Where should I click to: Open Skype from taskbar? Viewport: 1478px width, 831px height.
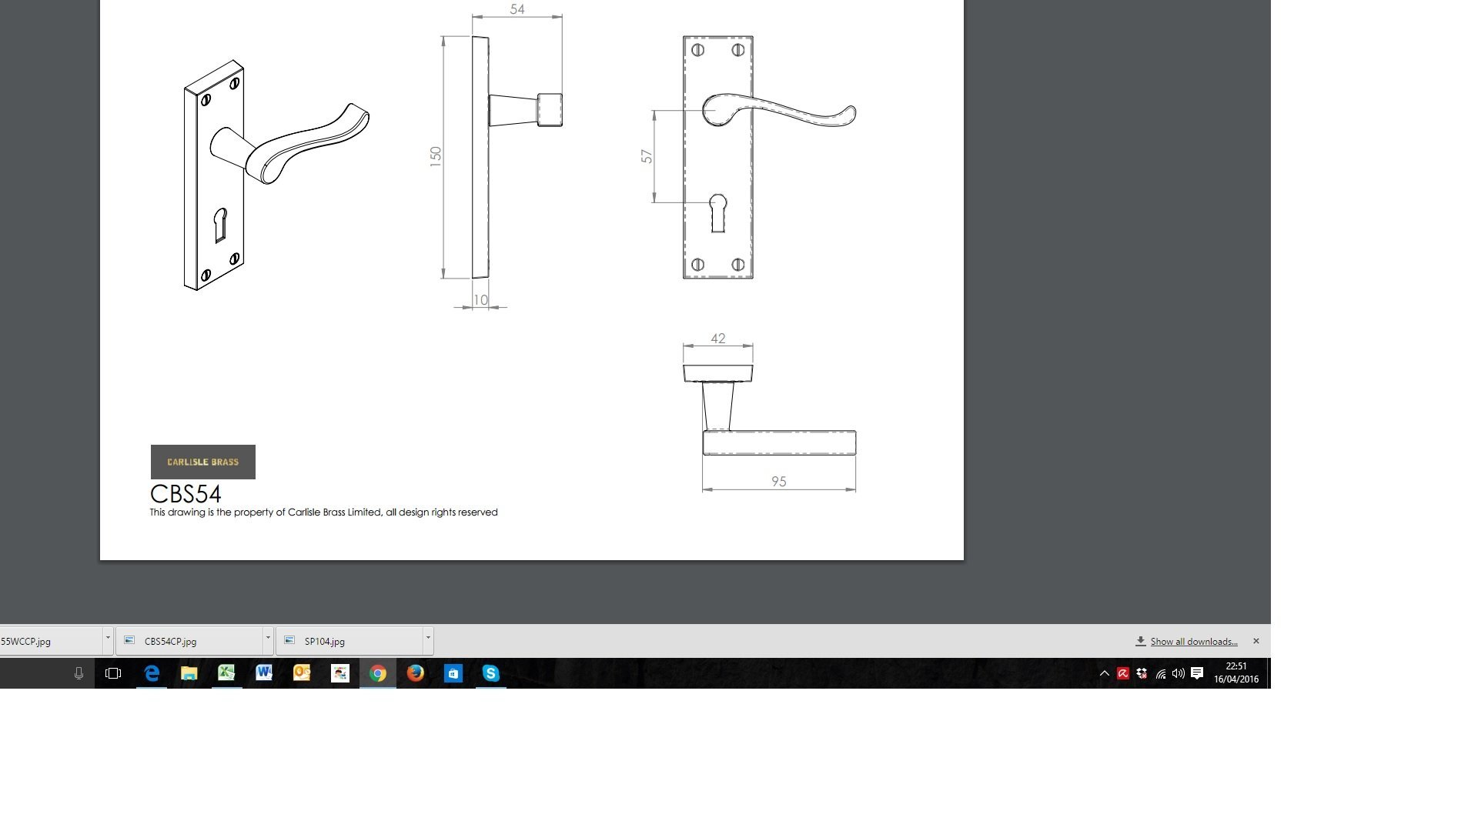pos(490,673)
